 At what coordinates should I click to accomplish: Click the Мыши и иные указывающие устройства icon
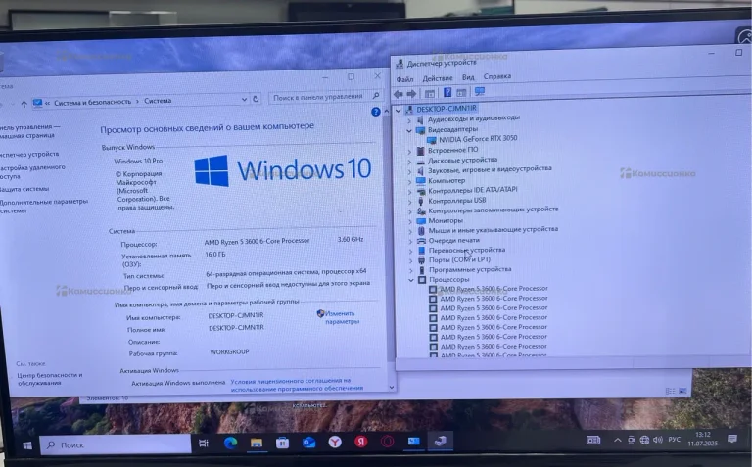(x=421, y=231)
